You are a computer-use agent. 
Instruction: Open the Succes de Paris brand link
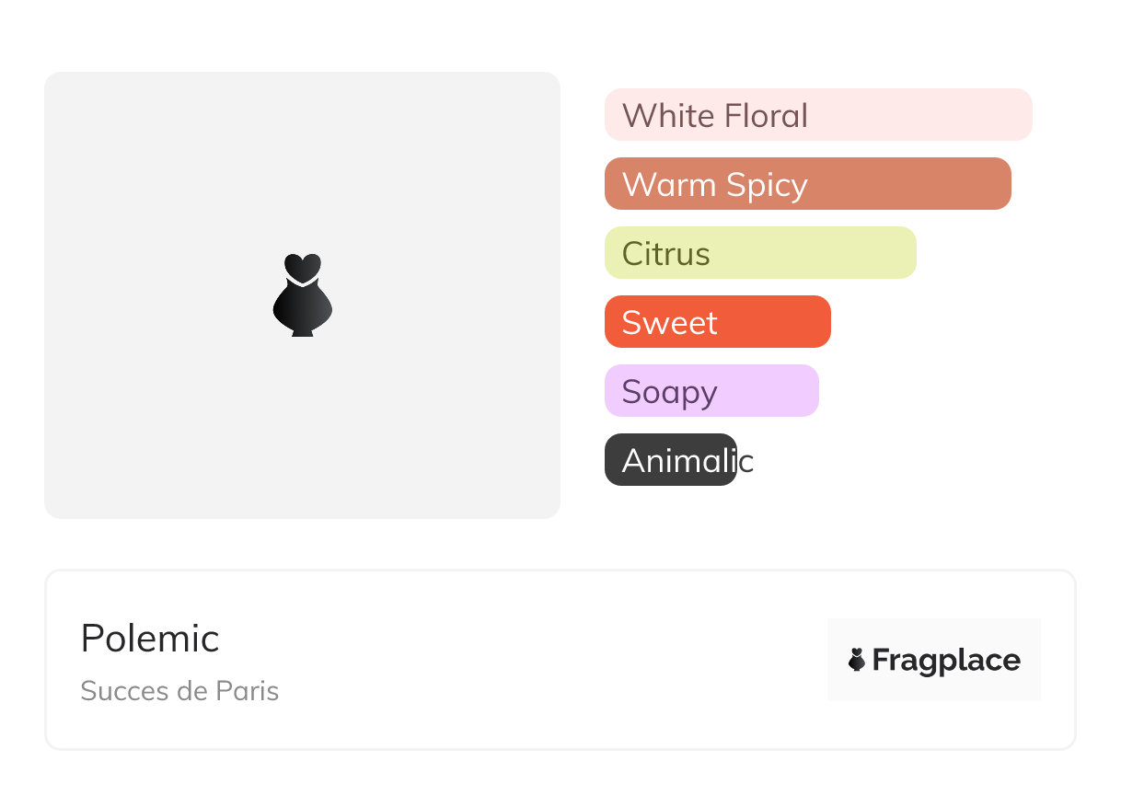click(179, 691)
